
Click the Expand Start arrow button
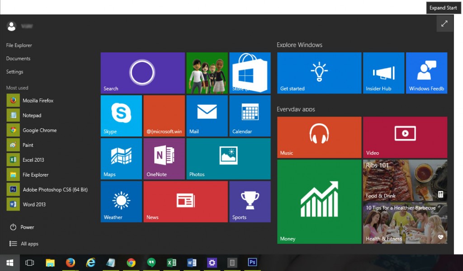tap(444, 23)
